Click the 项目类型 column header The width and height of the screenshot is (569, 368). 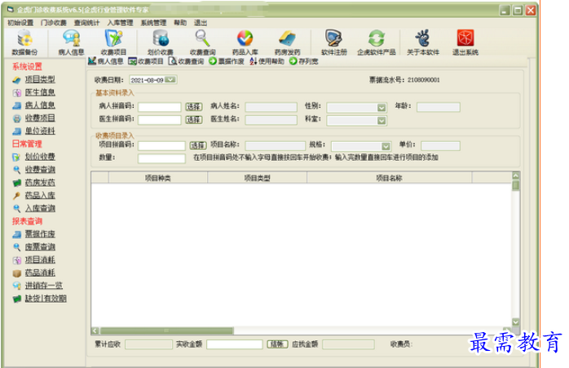257,178
